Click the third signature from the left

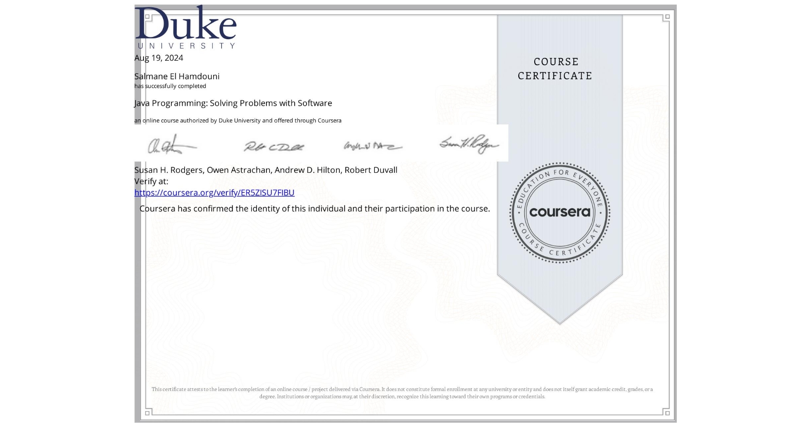tap(373, 146)
